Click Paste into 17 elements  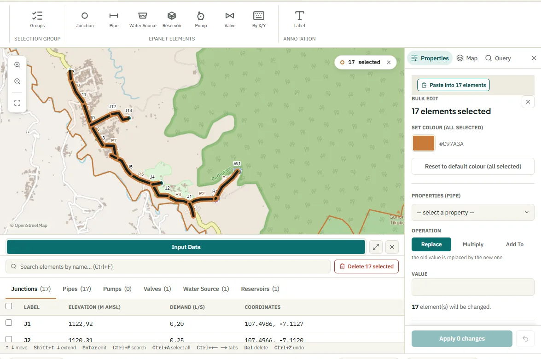(x=454, y=85)
